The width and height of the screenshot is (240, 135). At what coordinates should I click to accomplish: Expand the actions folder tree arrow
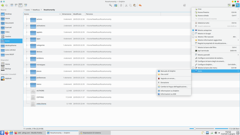point(26,19)
